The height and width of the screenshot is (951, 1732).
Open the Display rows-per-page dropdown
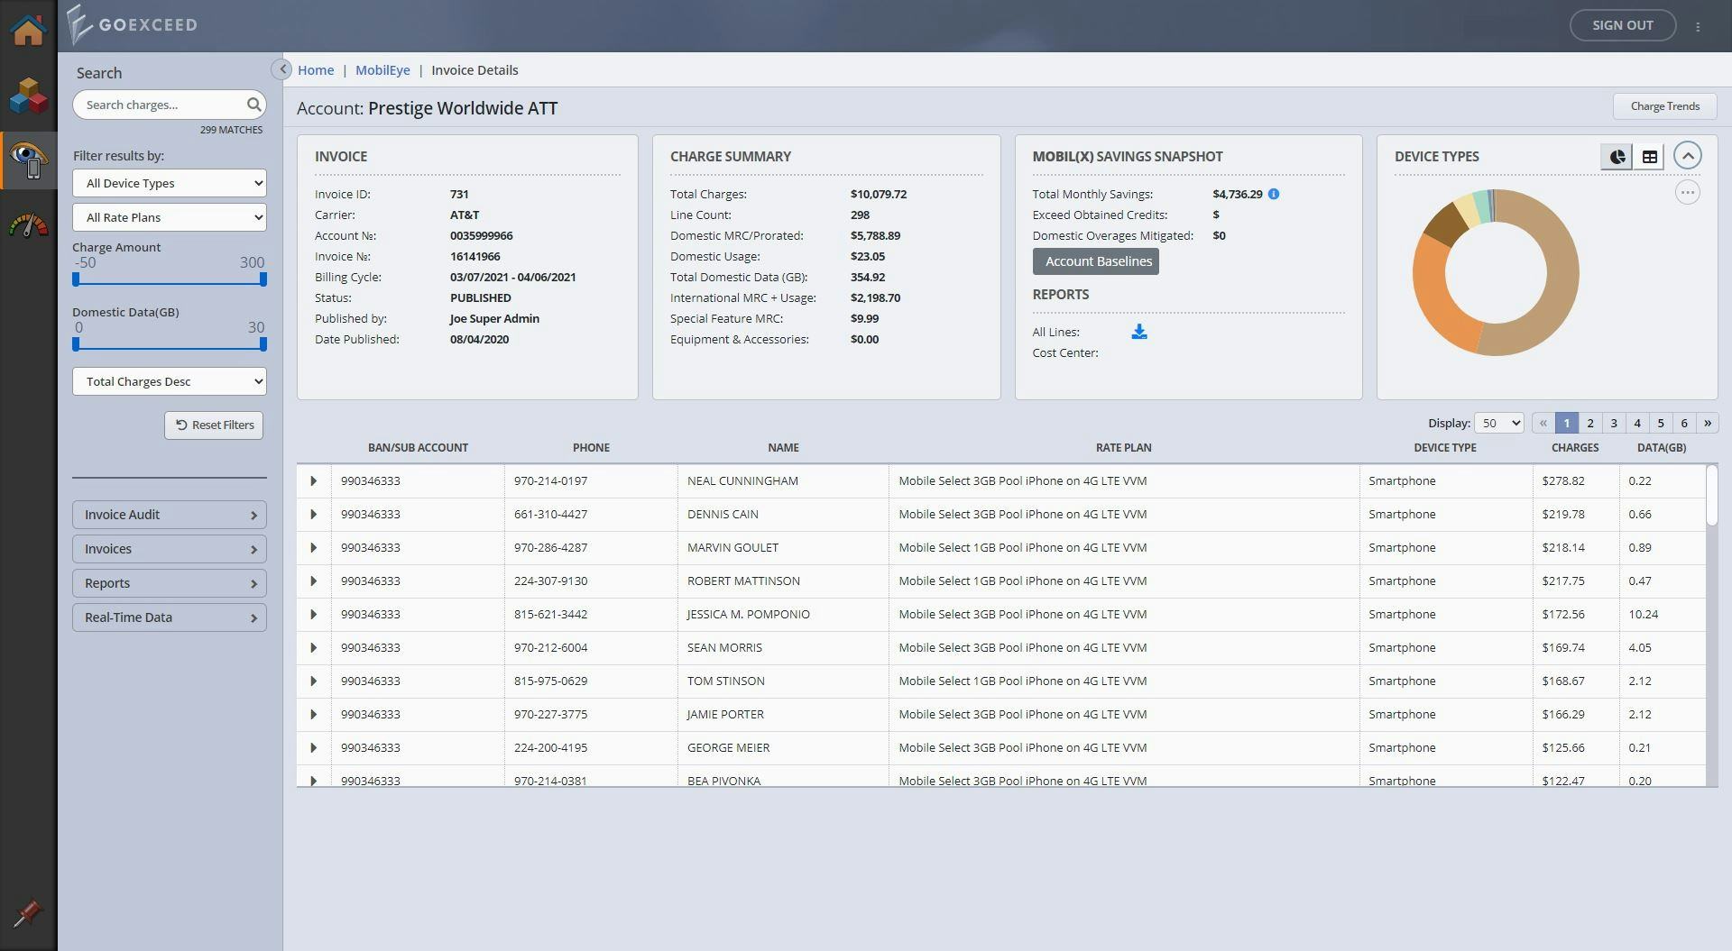coord(1498,423)
